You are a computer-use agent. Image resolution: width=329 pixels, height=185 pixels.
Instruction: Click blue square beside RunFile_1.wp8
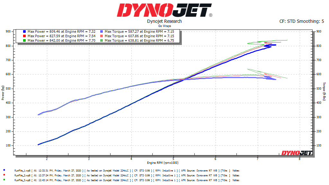click(4, 170)
